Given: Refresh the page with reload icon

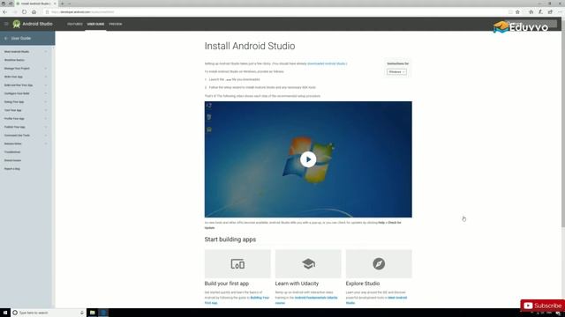Looking at the screenshot, I should (x=24, y=11).
